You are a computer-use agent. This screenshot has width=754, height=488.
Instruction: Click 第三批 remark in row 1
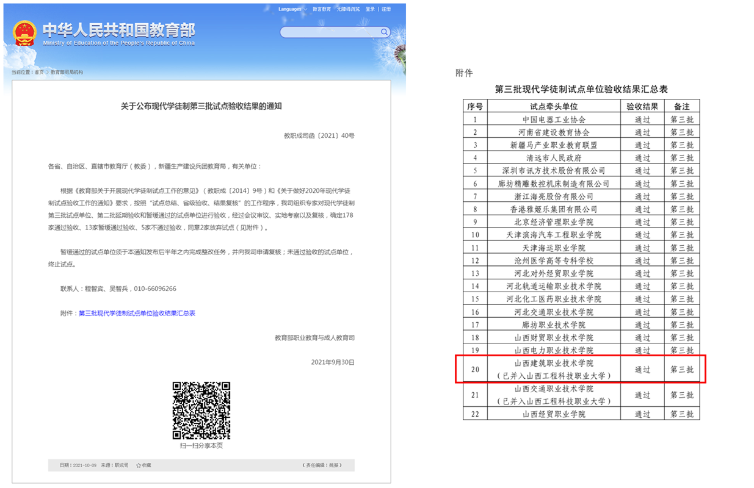(x=682, y=120)
